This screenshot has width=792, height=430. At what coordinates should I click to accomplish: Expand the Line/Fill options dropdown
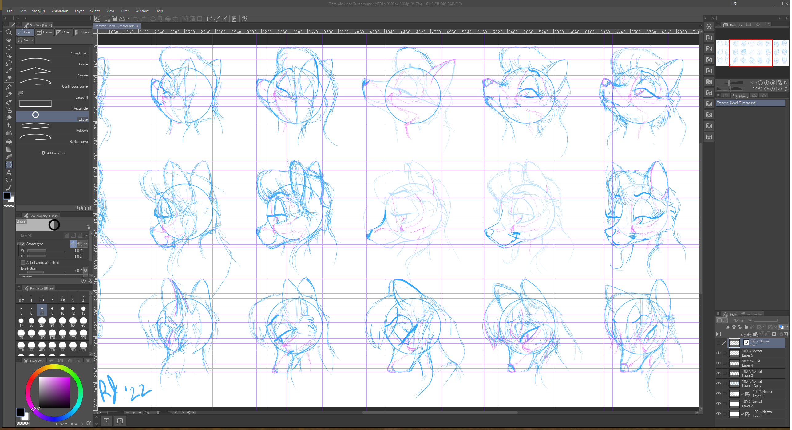[85, 236]
